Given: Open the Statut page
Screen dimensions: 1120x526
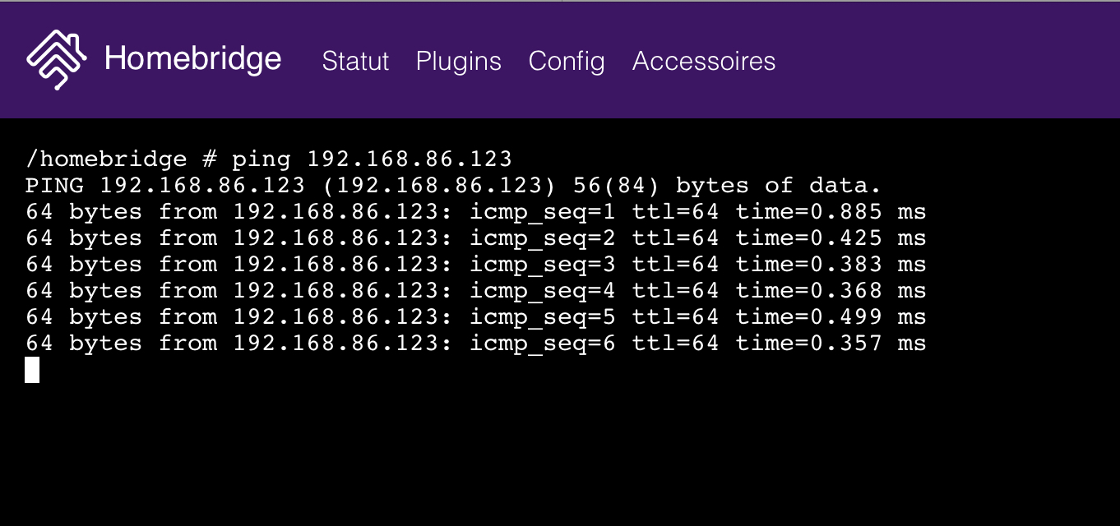Looking at the screenshot, I should click(355, 61).
